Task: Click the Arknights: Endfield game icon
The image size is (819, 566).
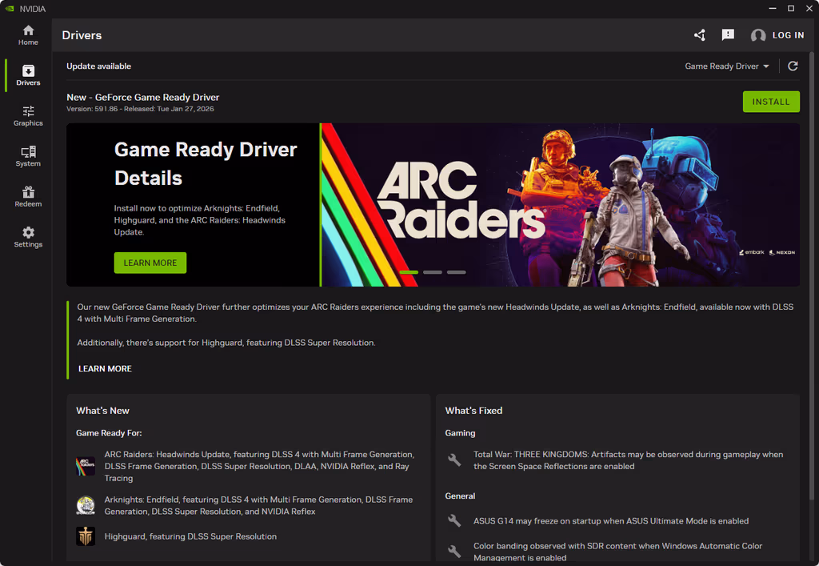Action: 86,505
